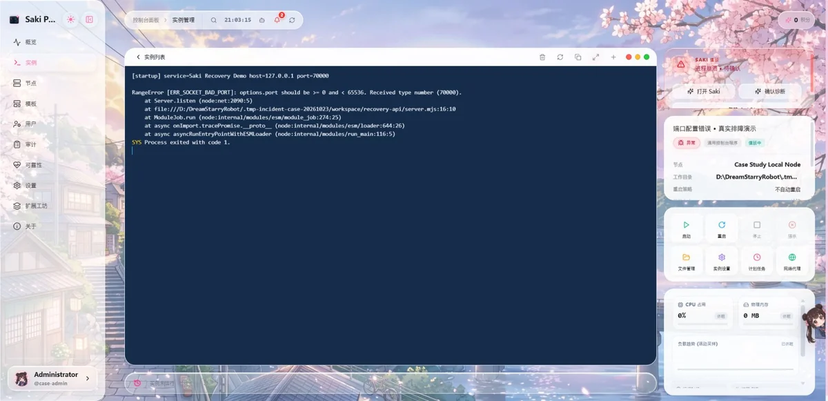Click the 积分 points counter
The width and height of the screenshot is (828, 401).
tap(796, 20)
